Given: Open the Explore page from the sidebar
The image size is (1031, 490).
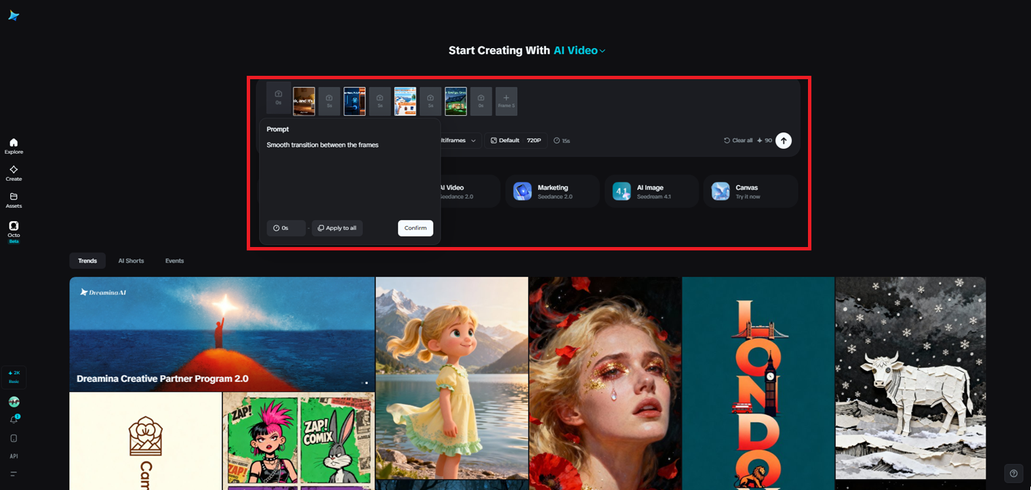Looking at the screenshot, I should coord(14,146).
